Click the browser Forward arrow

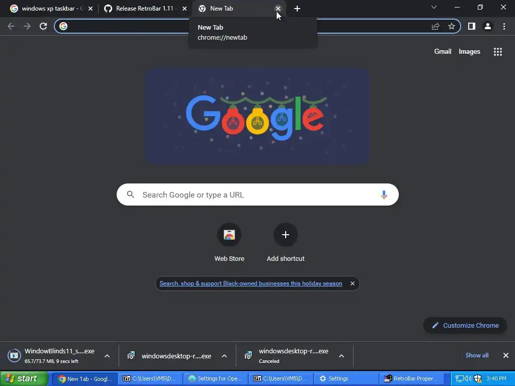[27, 26]
